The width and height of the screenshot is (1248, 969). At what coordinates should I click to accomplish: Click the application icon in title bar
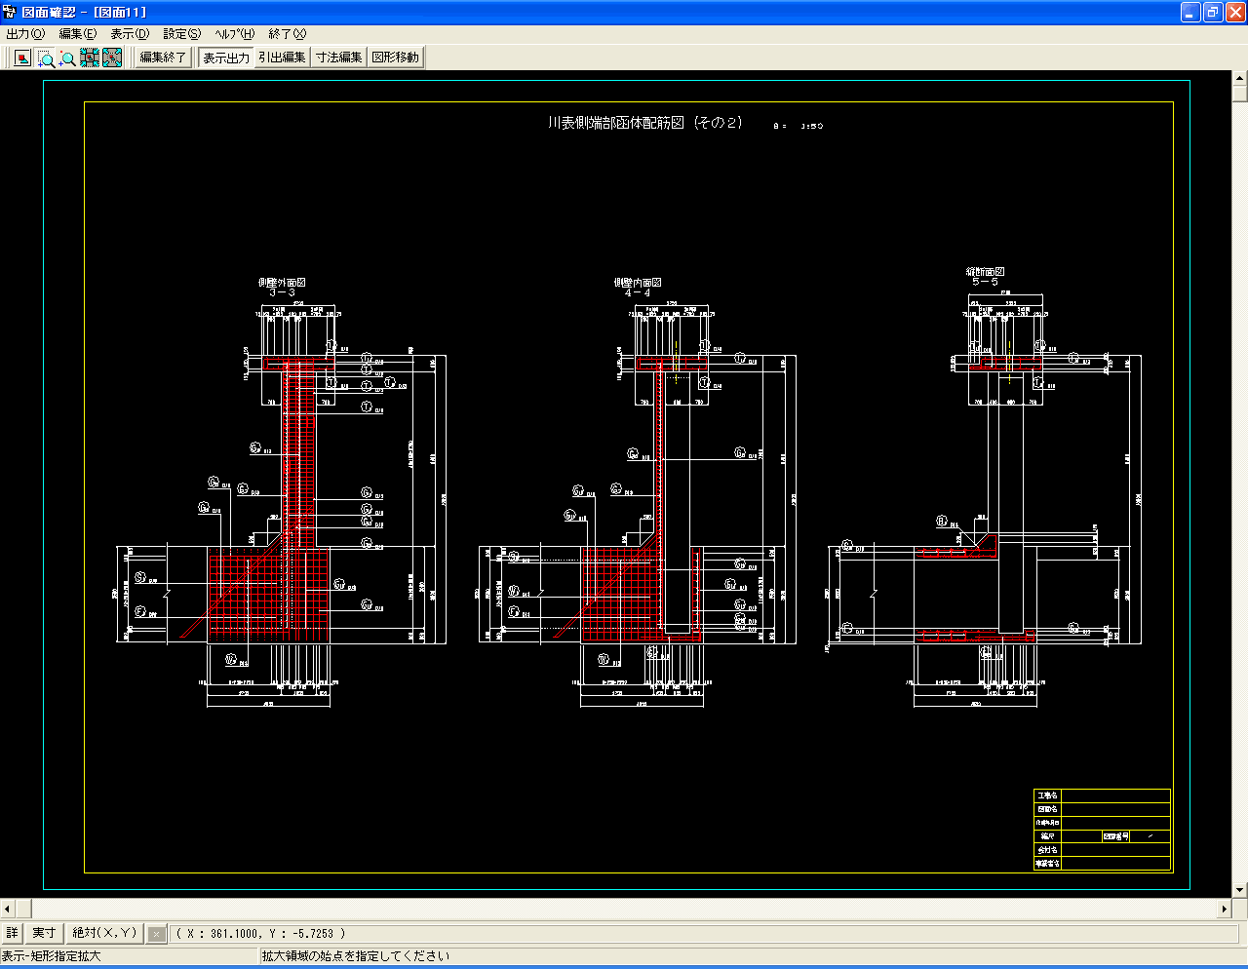click(x=10, y=12)
